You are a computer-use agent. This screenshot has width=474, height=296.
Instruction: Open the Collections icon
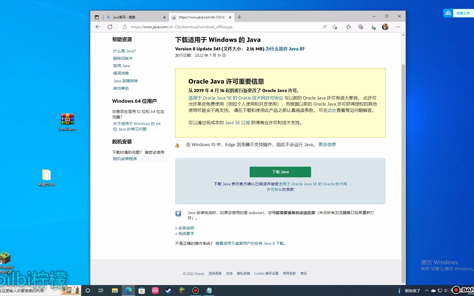[x=361, y=27]
